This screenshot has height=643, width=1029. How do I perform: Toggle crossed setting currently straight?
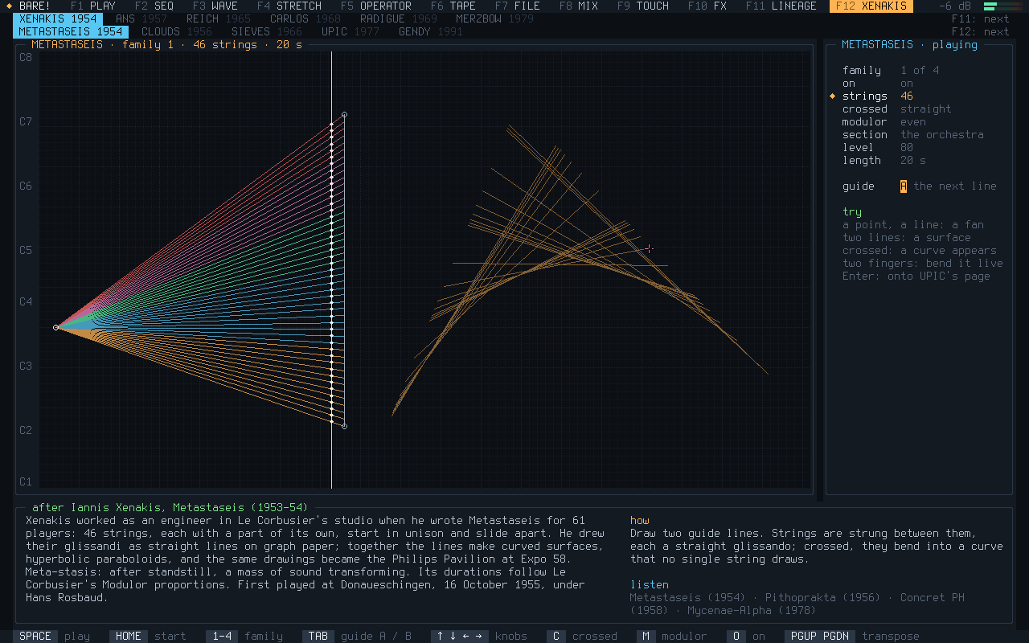[925, 109]
